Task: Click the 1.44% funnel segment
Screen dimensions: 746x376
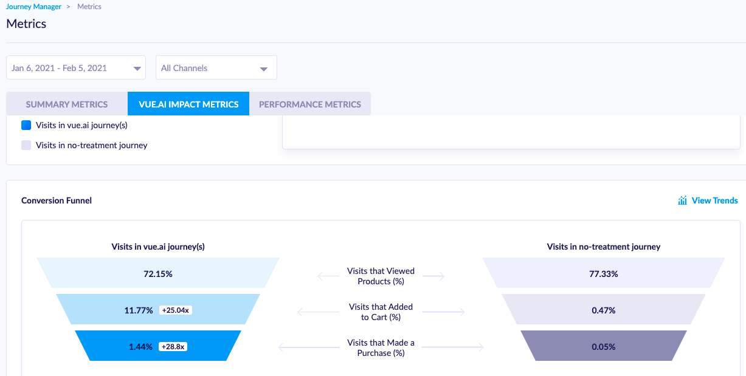Action: [158, 346]
